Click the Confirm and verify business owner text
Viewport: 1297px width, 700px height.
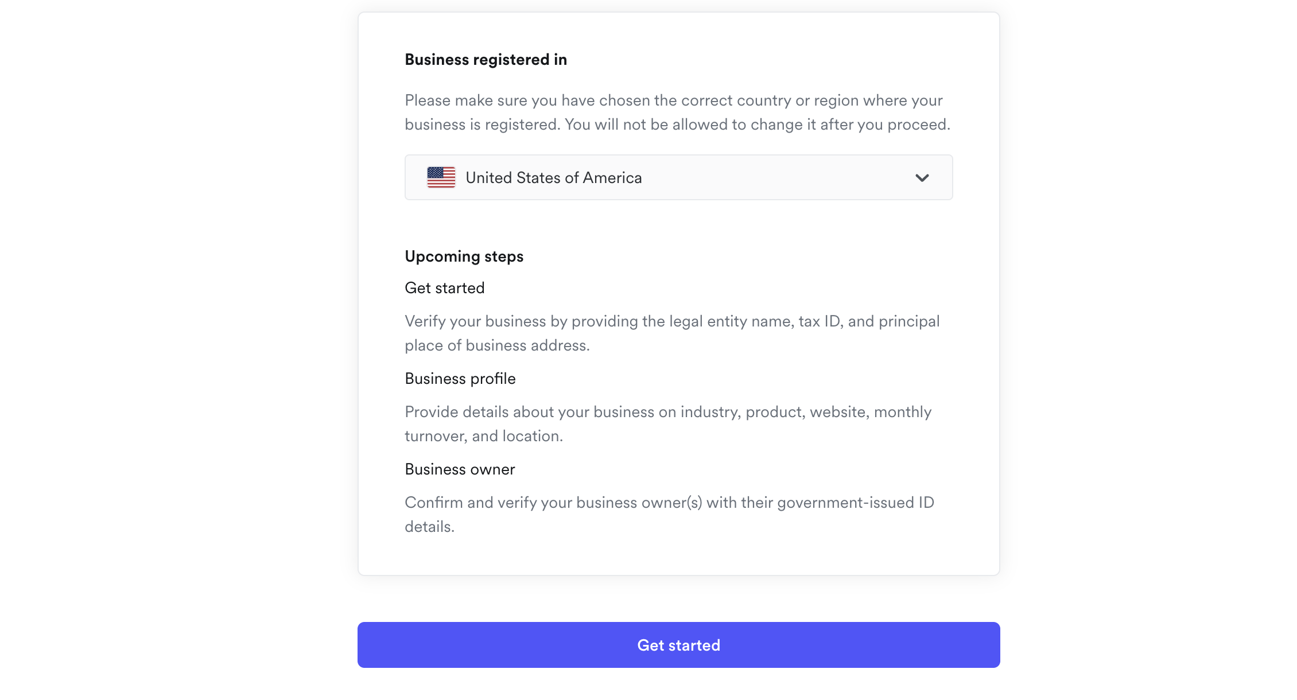pyautogui.click(x=669, y=503)
